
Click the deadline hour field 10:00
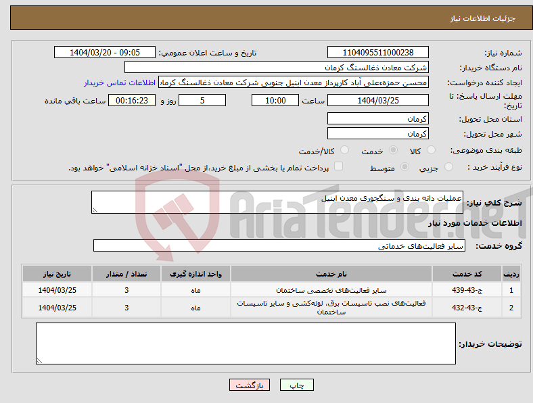pos(275,100)
